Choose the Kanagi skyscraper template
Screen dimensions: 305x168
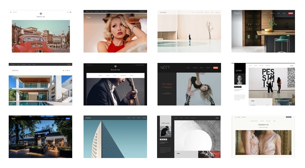pos(115,137)
